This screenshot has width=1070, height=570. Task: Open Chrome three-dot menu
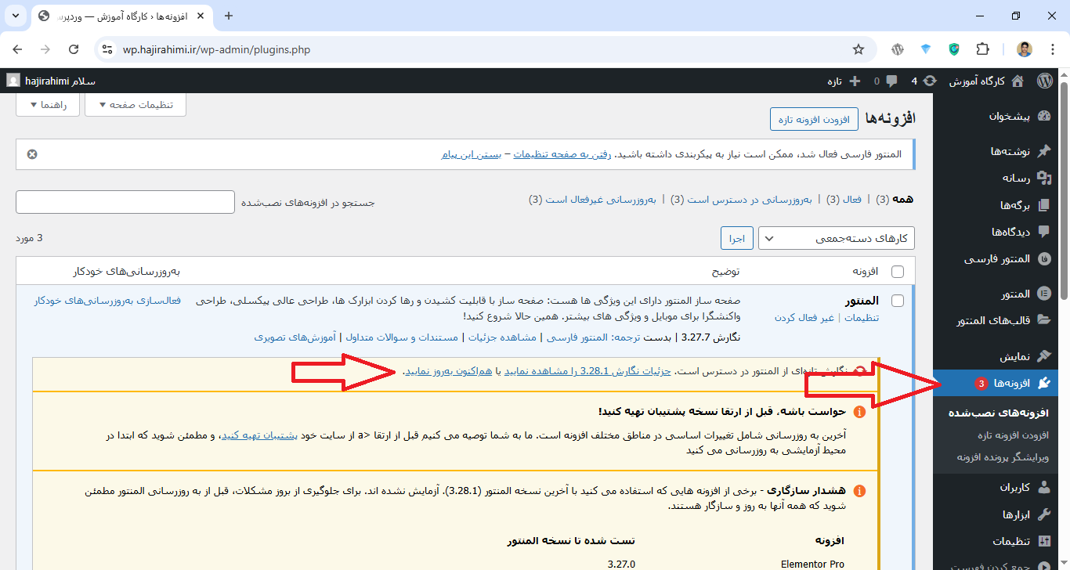pos(1052,49)
